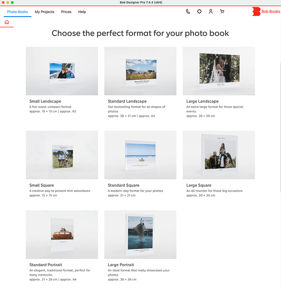Open the Help menu
This screenshot has height=290, width=281.
tap(82, 12)
